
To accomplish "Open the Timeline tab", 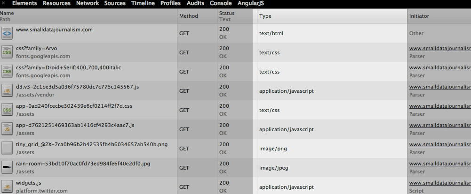I will point(143,3).
